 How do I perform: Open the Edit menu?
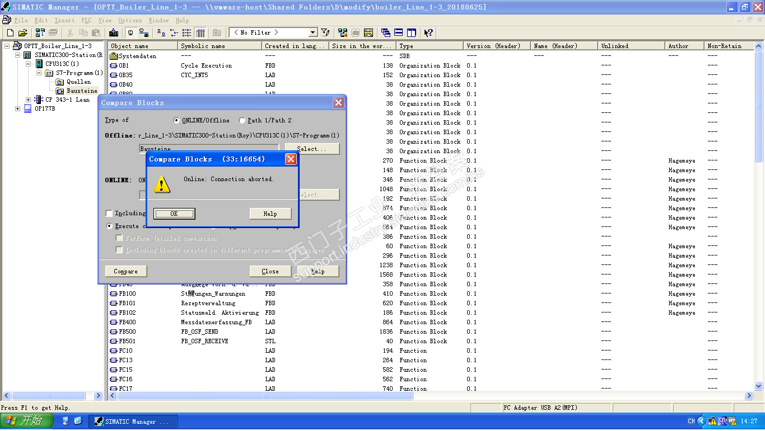(x=41, y=21)
